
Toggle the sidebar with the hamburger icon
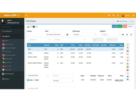point(27,15)
